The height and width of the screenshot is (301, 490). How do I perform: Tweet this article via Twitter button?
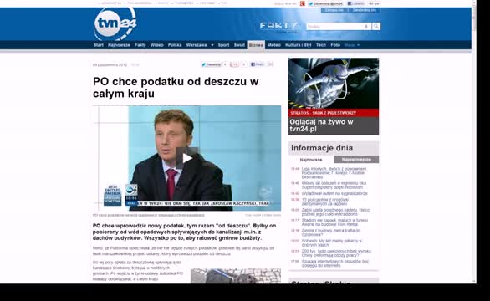pos(211,64)
